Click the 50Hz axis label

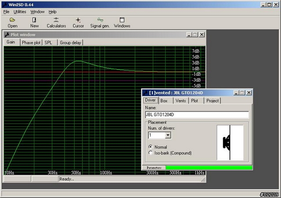[76, 173]
